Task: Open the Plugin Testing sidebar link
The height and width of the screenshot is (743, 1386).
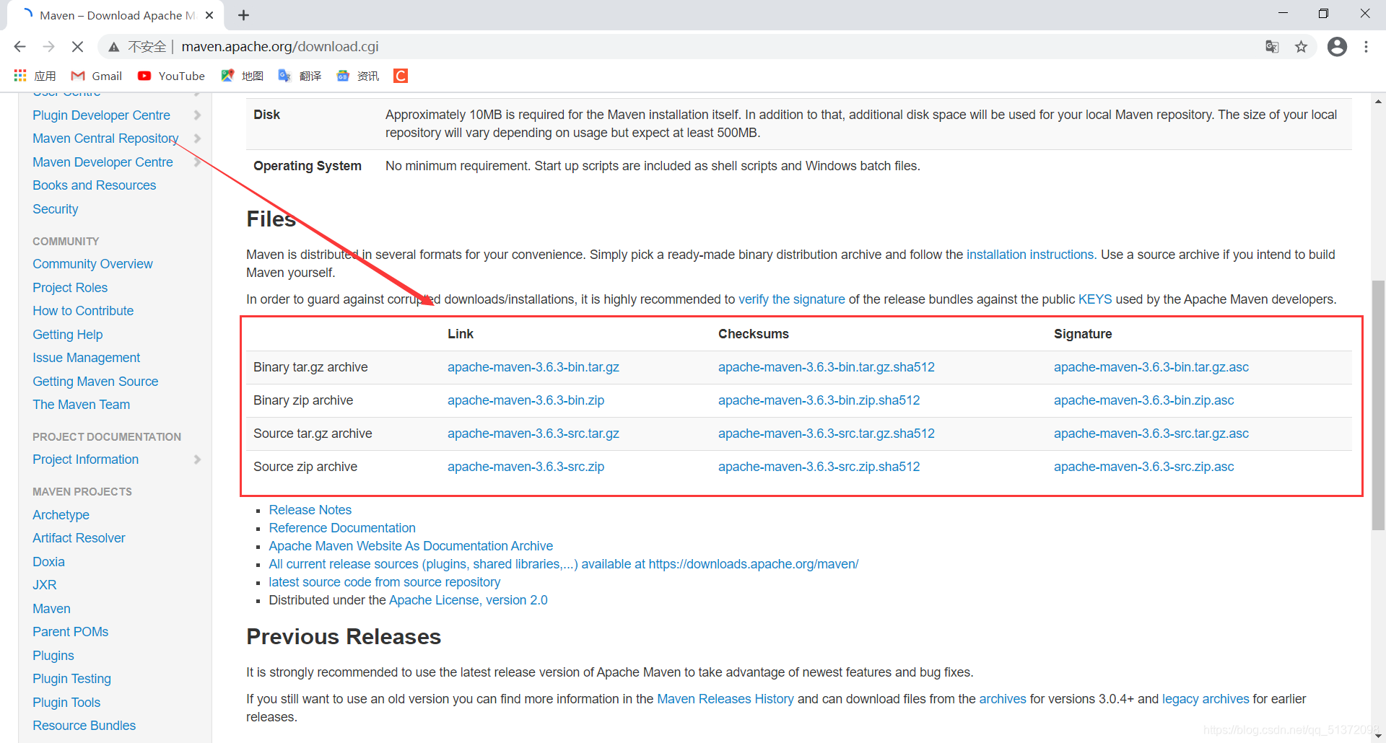Action: click(71, 679)
